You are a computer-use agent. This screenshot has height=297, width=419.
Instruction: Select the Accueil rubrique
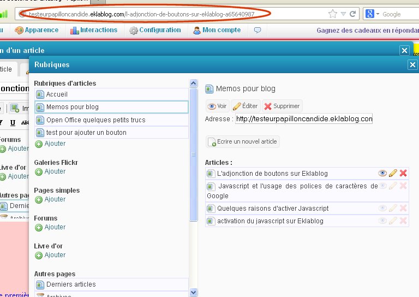pyautogui.click(x=112, y=94)
